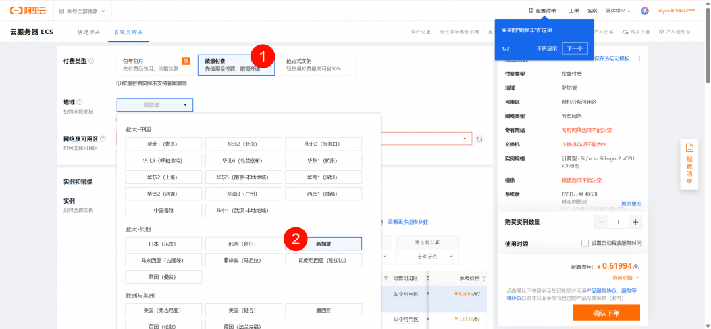711x329 pixels.
Task: Choose region 中国香港
Action: pyautogui.click(x=164, y=210)
